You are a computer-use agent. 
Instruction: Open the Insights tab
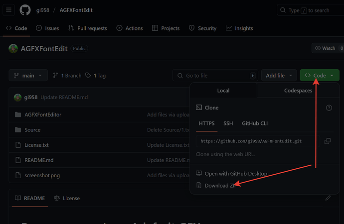click(239, 28)
